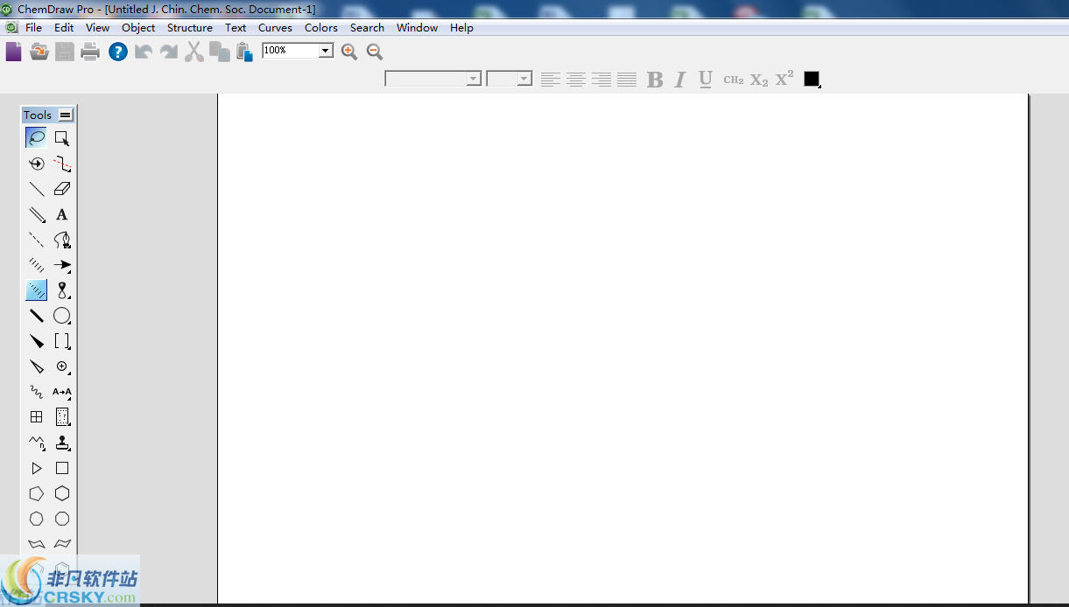
Task: Toggle Italic text formatting
Action: pos(679,80)
